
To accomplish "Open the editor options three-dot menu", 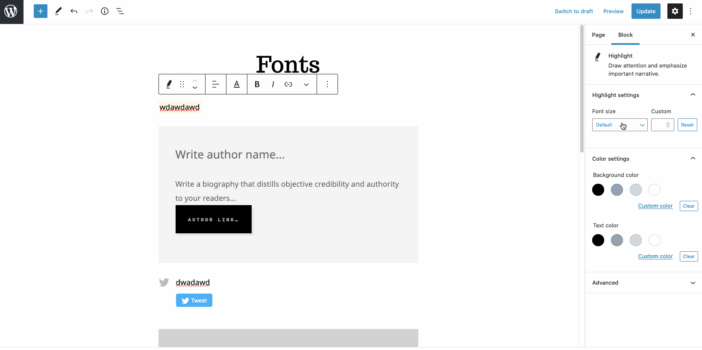I will click(x=690, y=11).
